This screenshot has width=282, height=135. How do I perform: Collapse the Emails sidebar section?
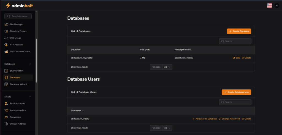coord(30,97)
